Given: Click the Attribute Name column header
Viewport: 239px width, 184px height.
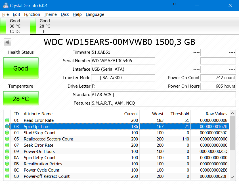Looking at the screenshot, I should pyautogui.click(x=68, y=114).
